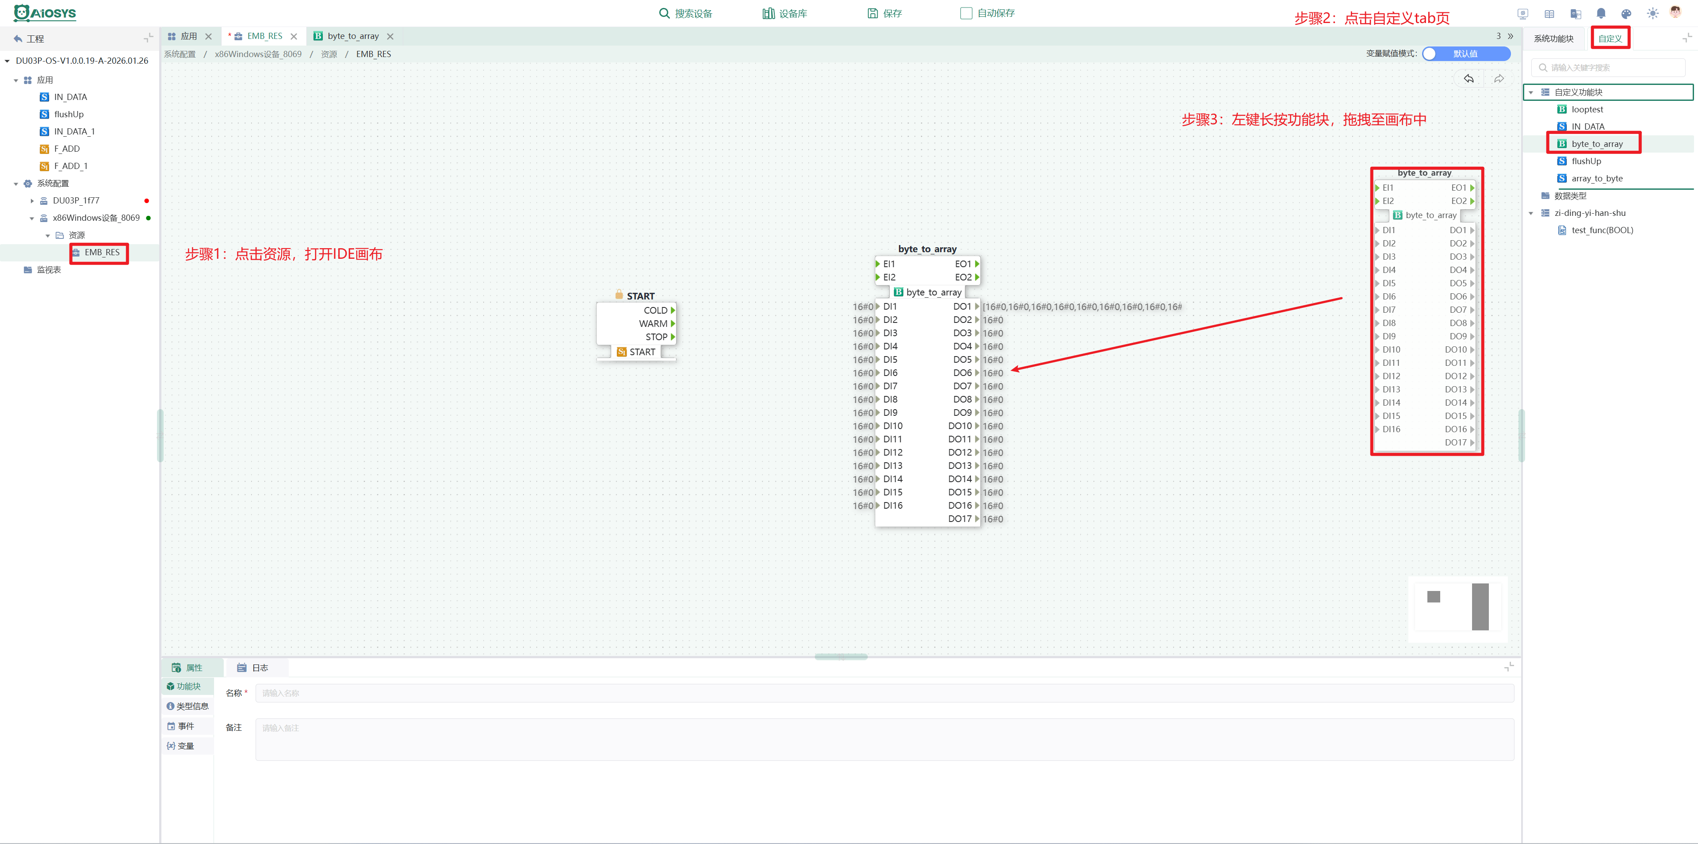Toggle the 变量赋值模式 默认值 switch
The height and width of the screenshot is (844, 1698).
pos(1466,54)
